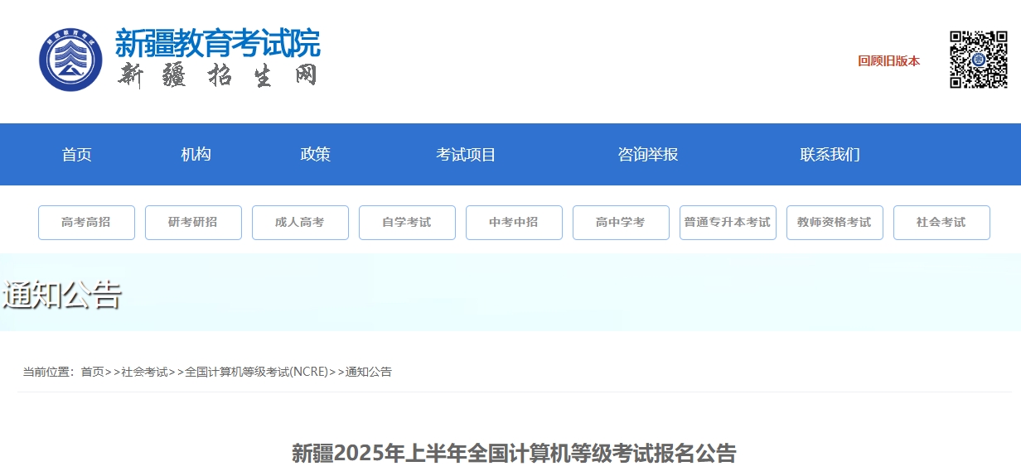The image size is (1021, 476).
Task: Open 全国计算机等级考试(NCRE) breadcrumb link
Action: pos(256,372)
